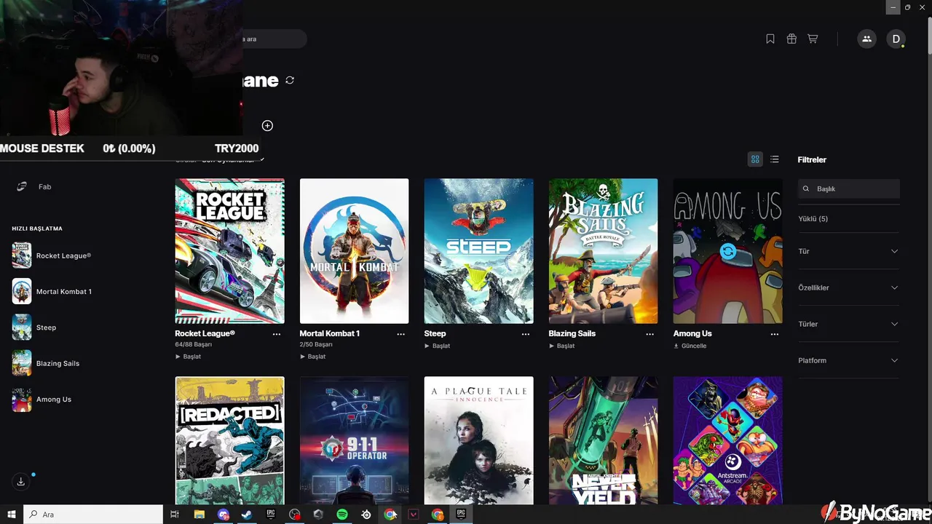932x524 pixels.
Task: Add a new collection with plus icon
Action: pos(267,126)
